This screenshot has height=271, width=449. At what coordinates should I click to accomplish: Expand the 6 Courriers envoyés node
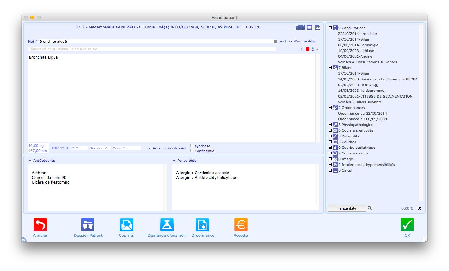330,130
